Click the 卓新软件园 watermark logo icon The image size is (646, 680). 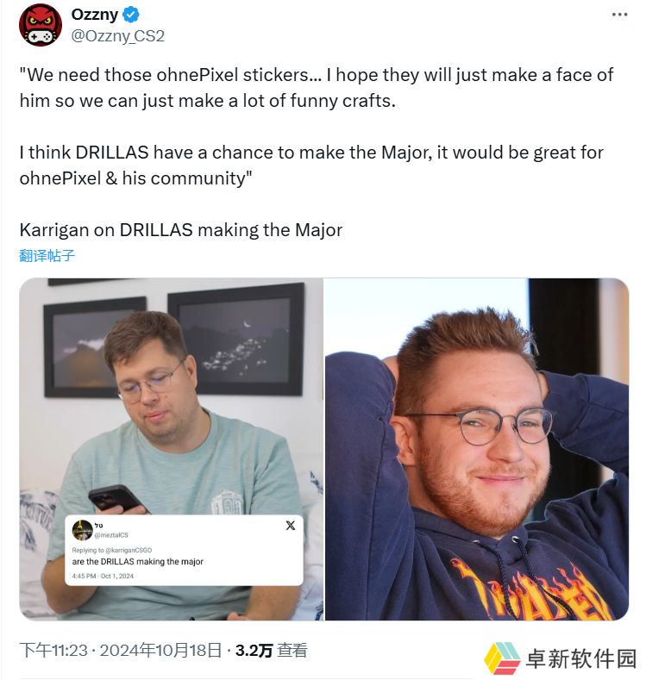click(502, 658)
